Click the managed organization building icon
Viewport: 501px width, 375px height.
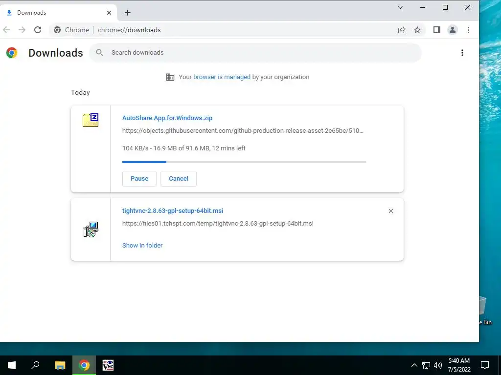tap(170, 77)
